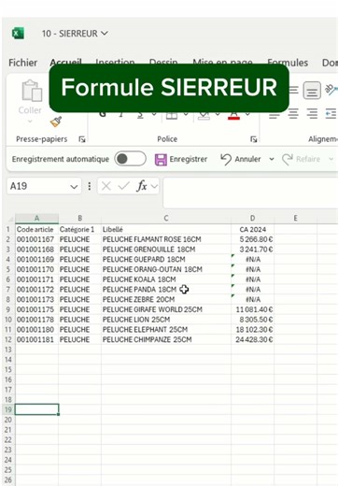Select PELUCHE FLAMANT ROSE 16CM cell
Viewport: 338px width, 486px height.
(x=166, y=239)
